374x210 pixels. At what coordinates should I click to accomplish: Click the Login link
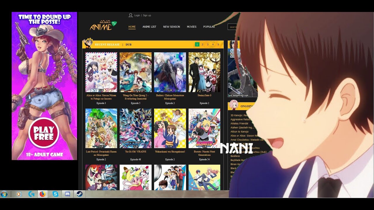tap(137, 15)
